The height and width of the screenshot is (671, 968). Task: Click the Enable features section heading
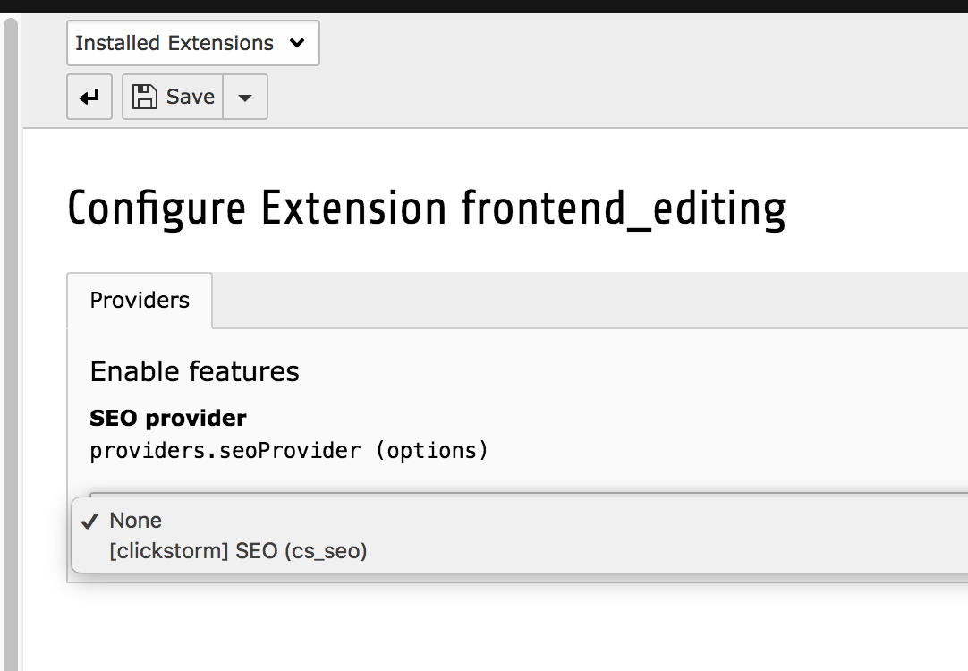click(194, 371)
